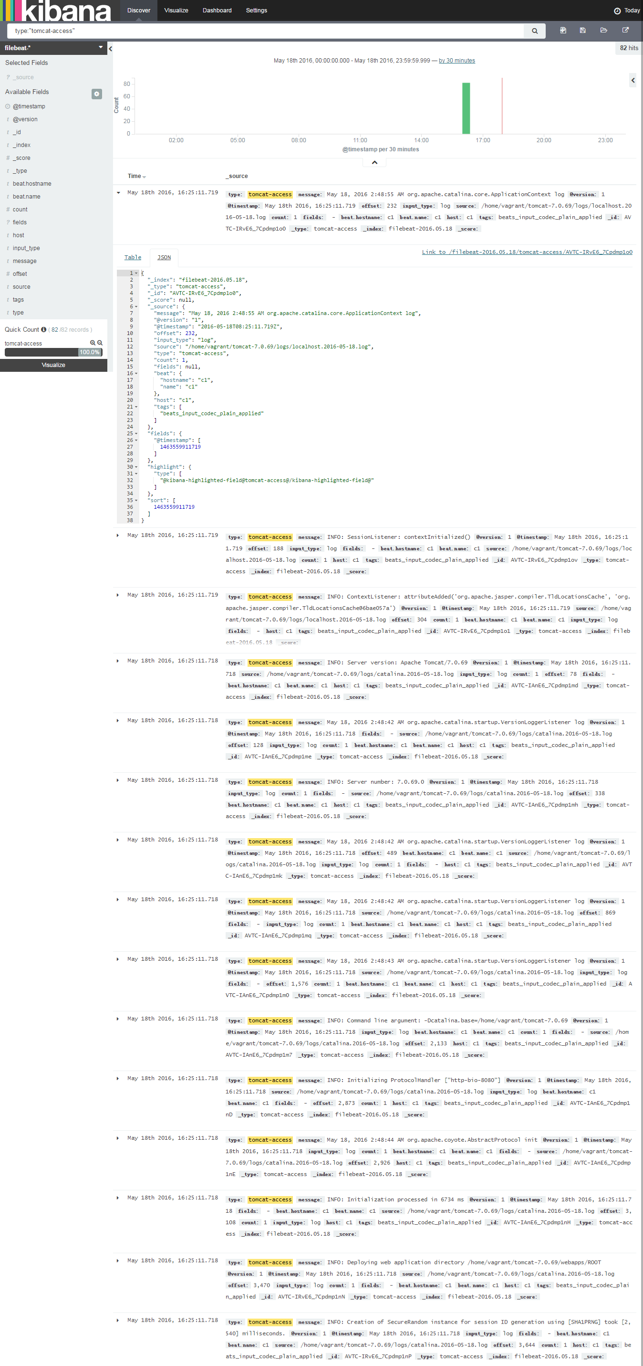Viewport: 643px width, 1366px height.
Task: Switch to the JSON view tab
Action: 164,257
